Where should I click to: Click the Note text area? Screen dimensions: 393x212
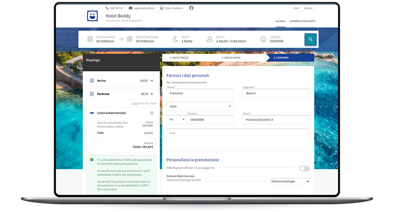tap(238, 140)
